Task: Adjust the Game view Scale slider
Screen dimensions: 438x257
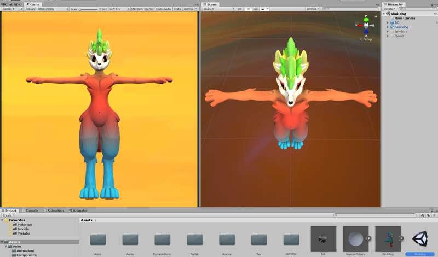Action: click(x=89, y=9)
